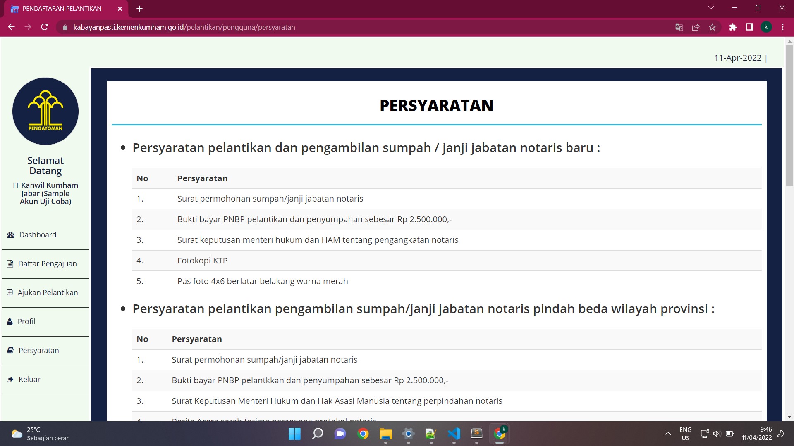Go to Ajukan Pelantikan page
This screenshot has height=446, width=794.
48,293
